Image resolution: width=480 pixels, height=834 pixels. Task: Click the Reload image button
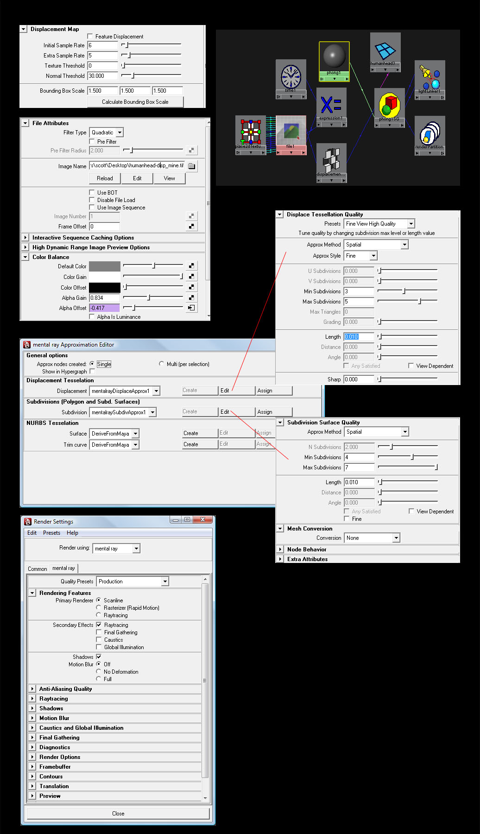point(105,178)
